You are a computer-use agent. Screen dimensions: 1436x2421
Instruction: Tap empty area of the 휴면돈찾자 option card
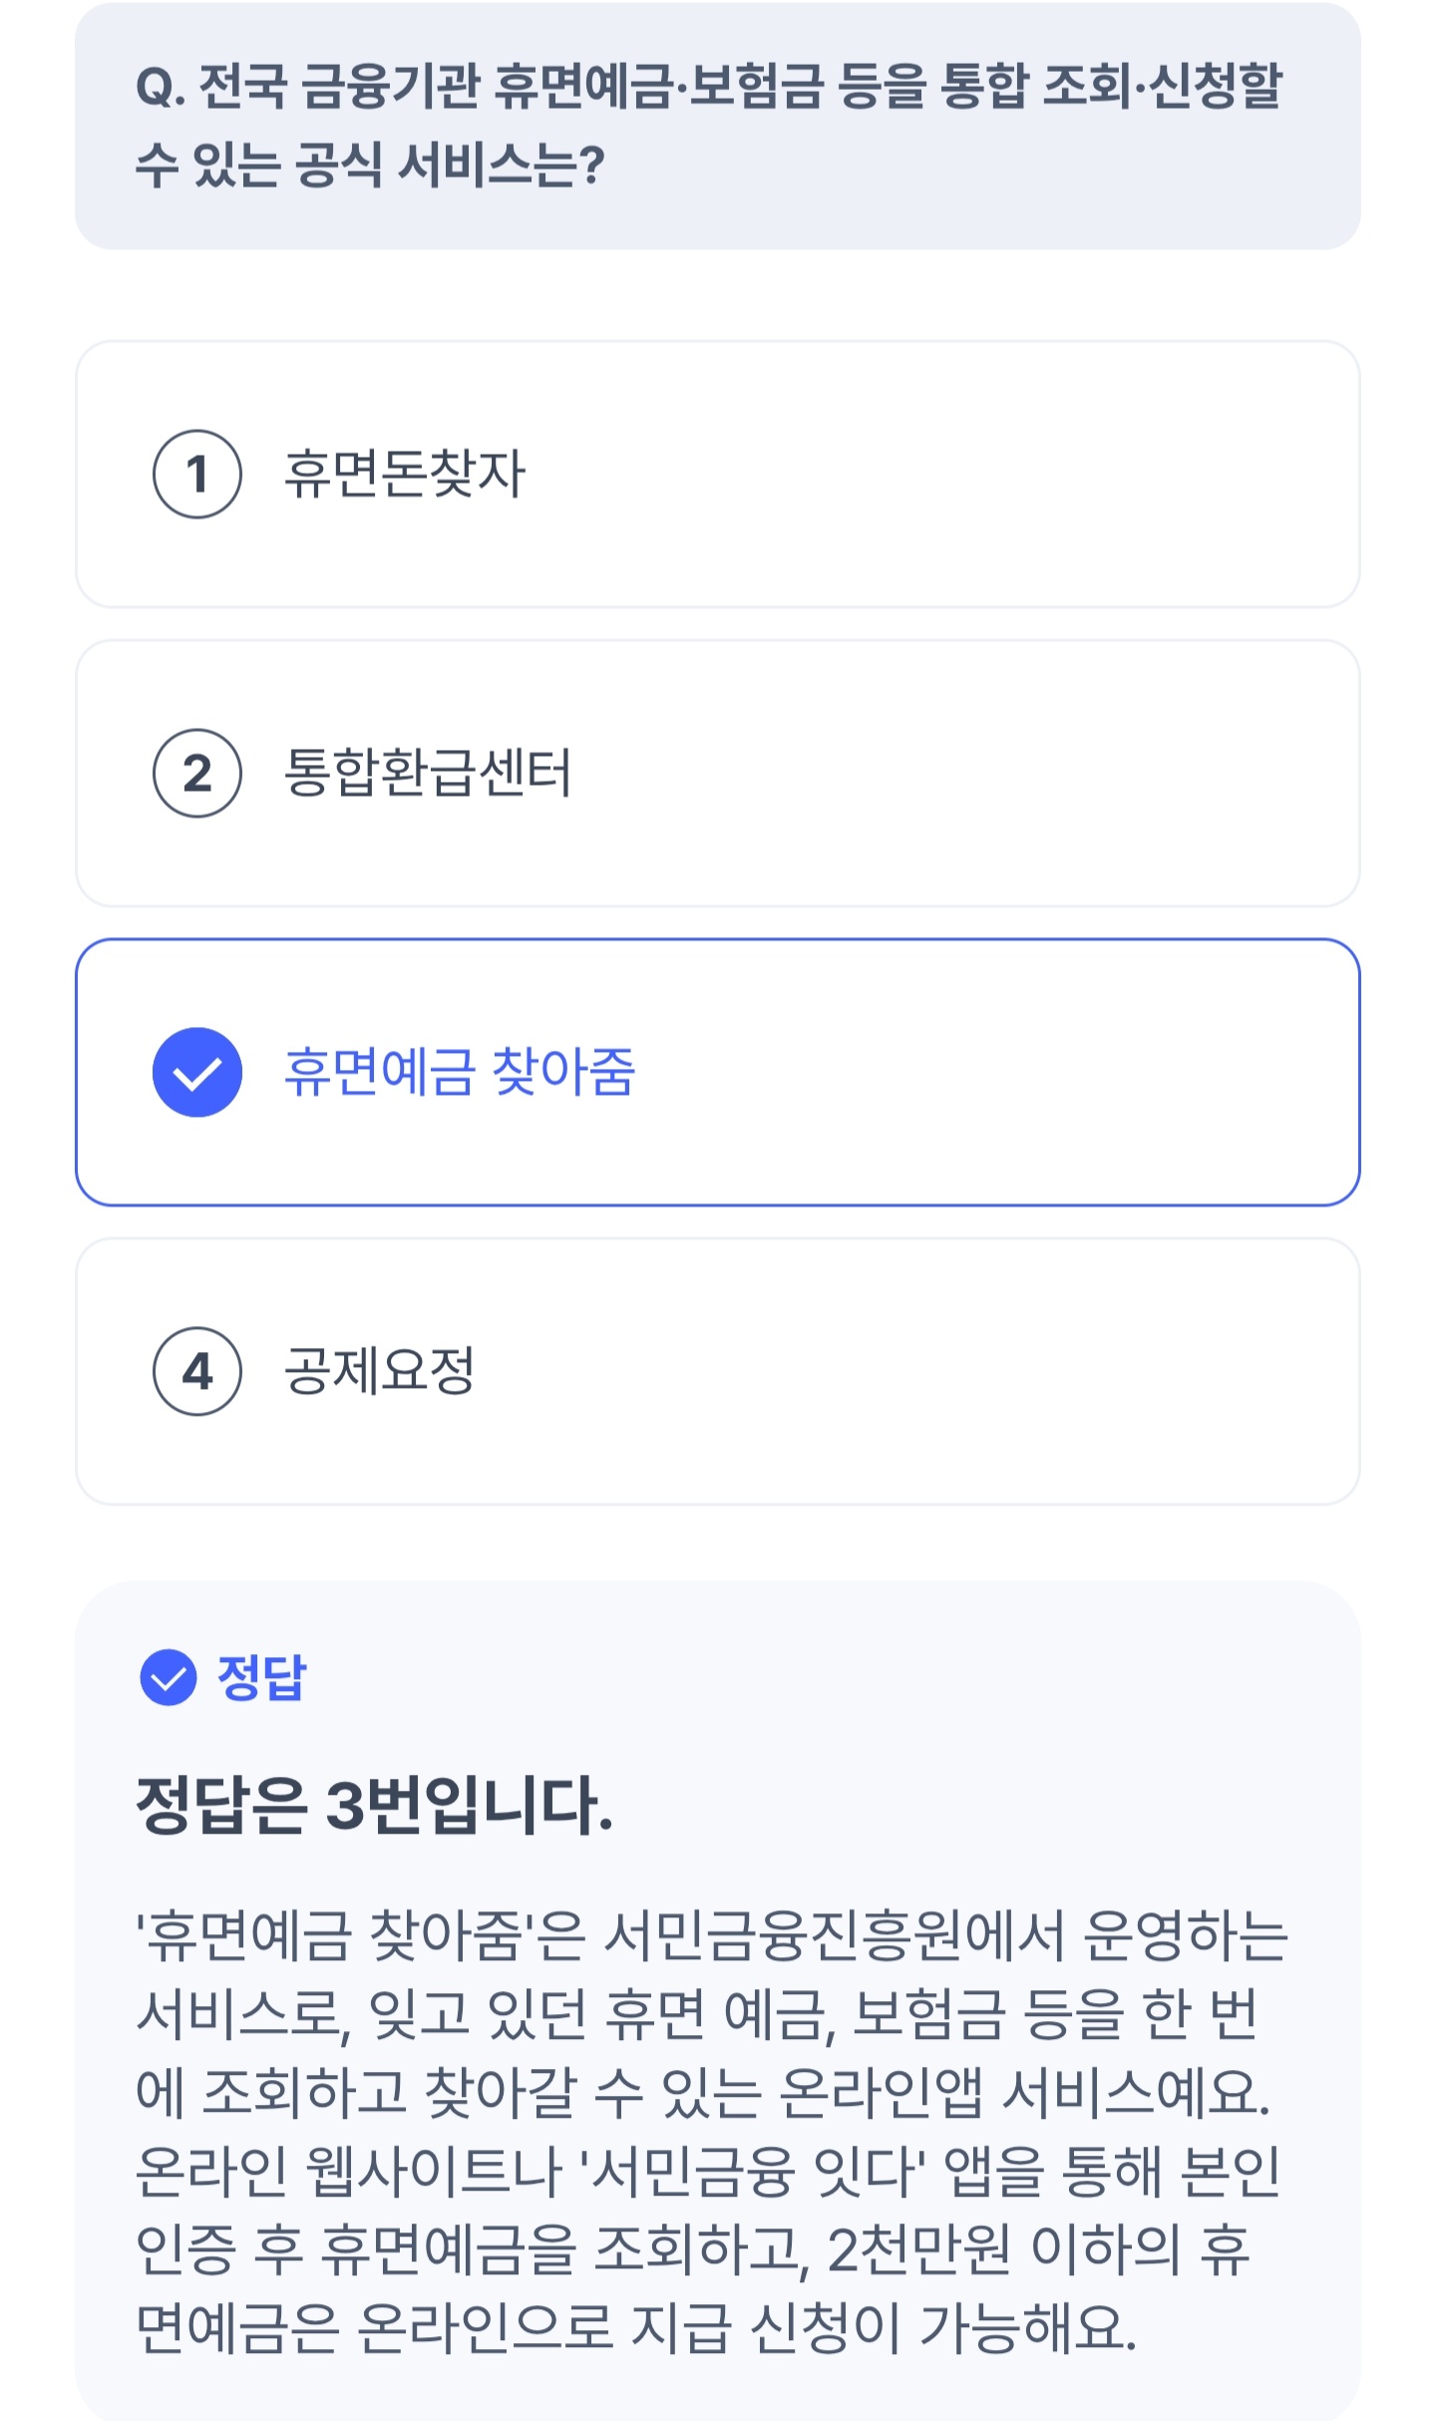(947, 474)
